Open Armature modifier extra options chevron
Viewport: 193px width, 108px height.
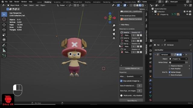183,55
